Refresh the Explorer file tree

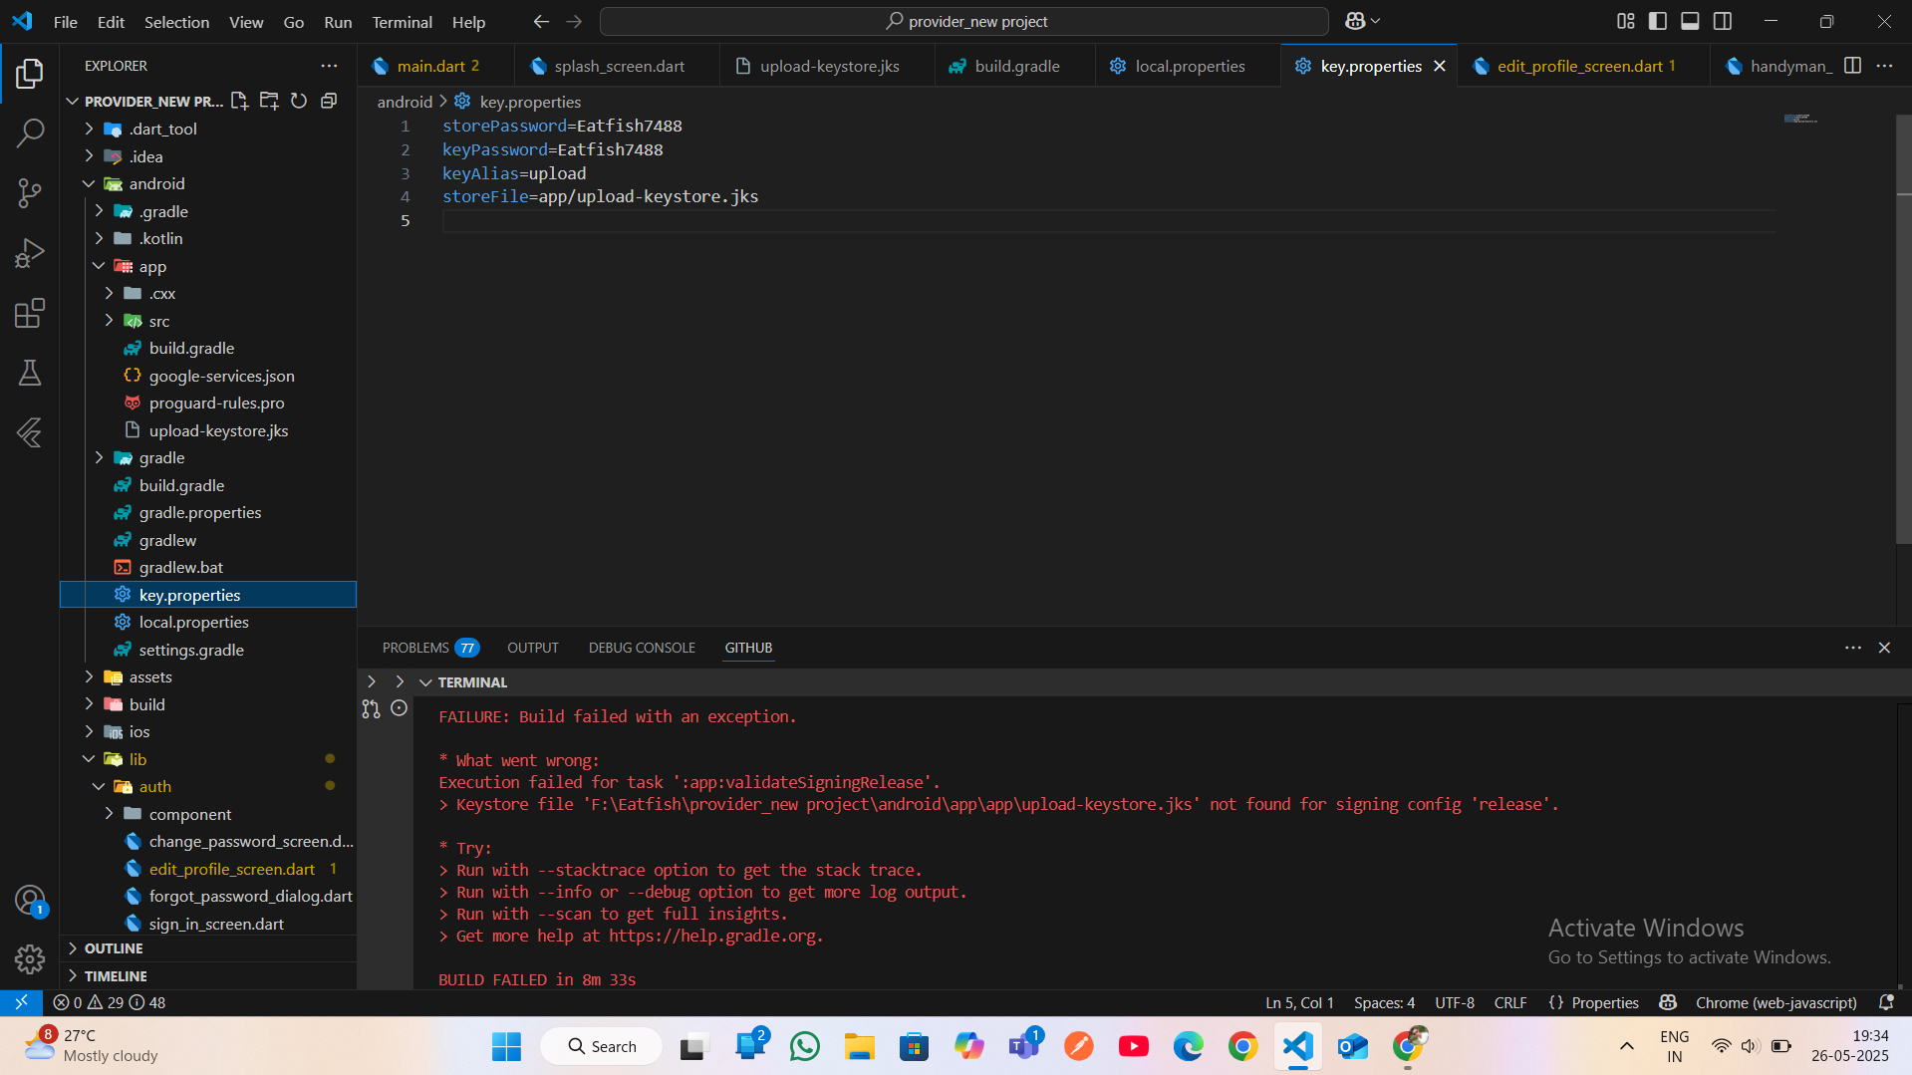[299, 101]
